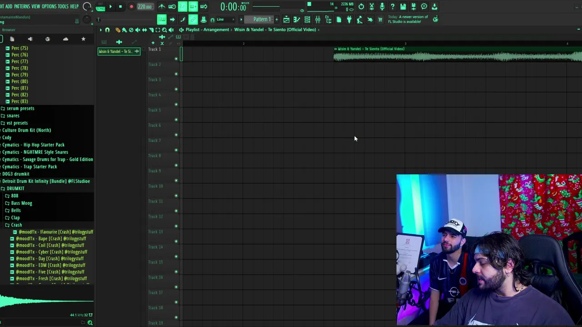Image resolution: width=582 pixels, height=327 pixels.
Task: Select the Delete tool in playlist toolbar
Action: [x=131, y=30]
